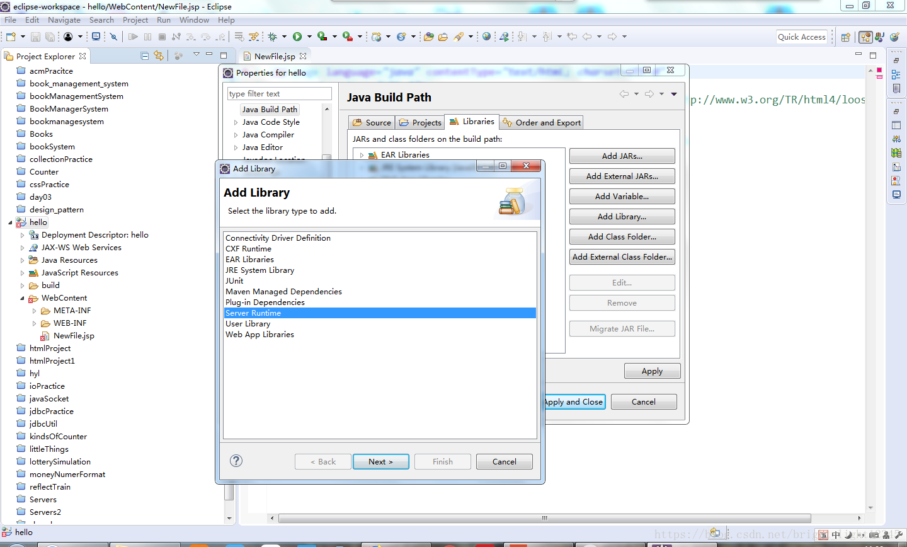Click the Outline view icon in right sidebar

(896, 74)
